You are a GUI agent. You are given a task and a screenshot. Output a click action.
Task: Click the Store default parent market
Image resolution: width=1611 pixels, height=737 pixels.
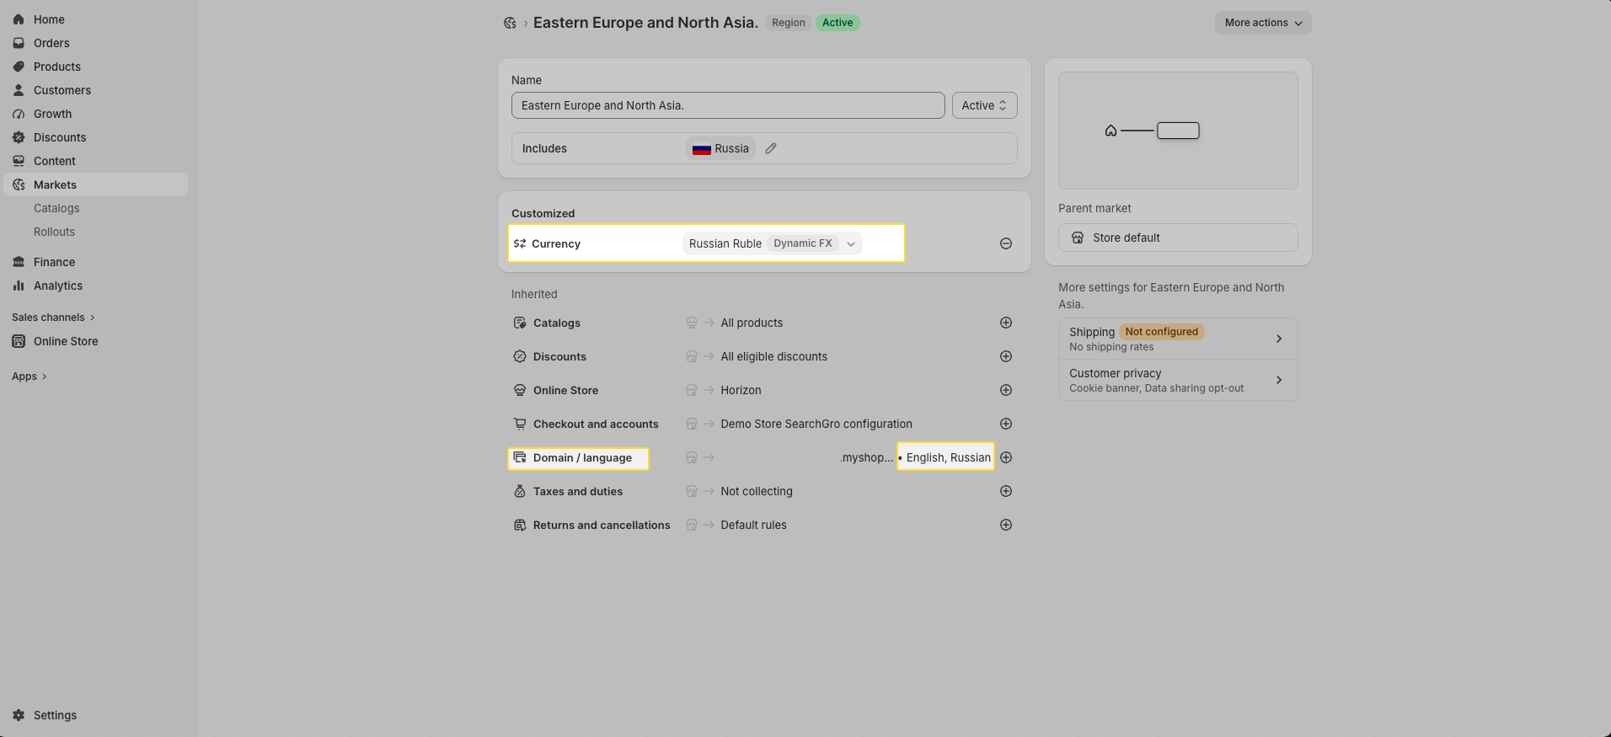(x=1178, y=238)
